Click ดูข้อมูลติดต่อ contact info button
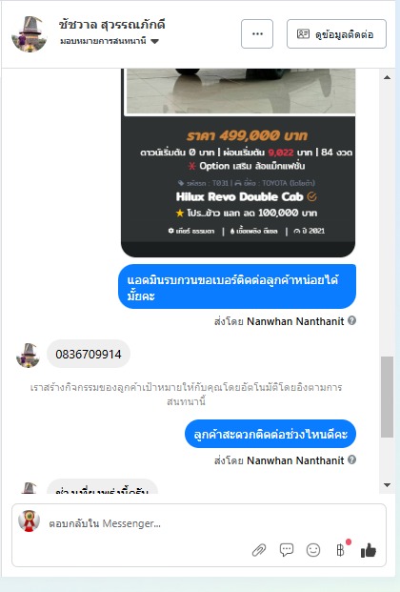Viewport: 400px width, 592px height. coord(336,34)
